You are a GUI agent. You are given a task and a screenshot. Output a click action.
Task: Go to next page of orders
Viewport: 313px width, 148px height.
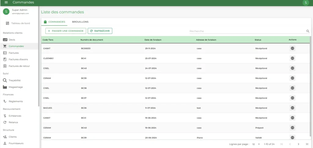298,144
